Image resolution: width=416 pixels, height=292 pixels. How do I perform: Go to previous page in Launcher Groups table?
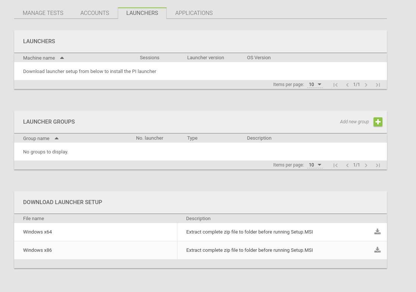(x=347, y=165)
